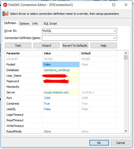Click the scroll down arrow of parameter list
Image resolution: width=134 pixels, height=149 pixels.
point(126,131)
